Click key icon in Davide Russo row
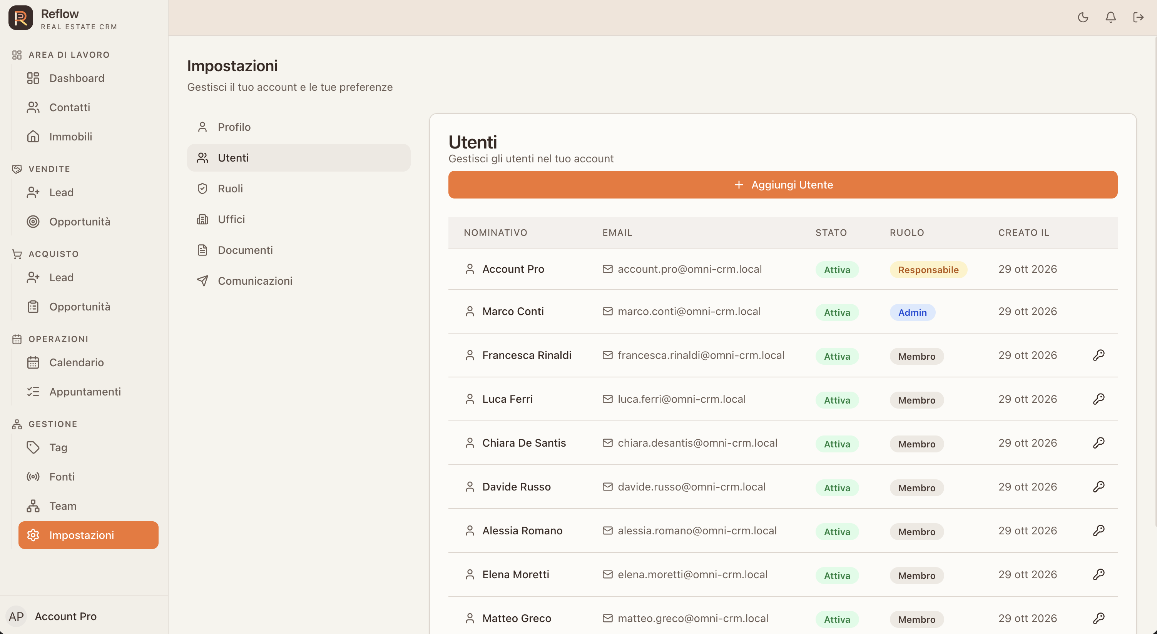Image resolution: width=1157 pixels, height=634 pixels. (1098, 487)
